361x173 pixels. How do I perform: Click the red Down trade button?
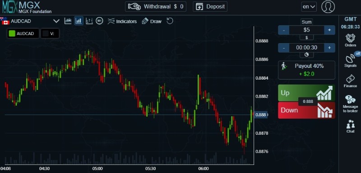click(x=306, y=111)
